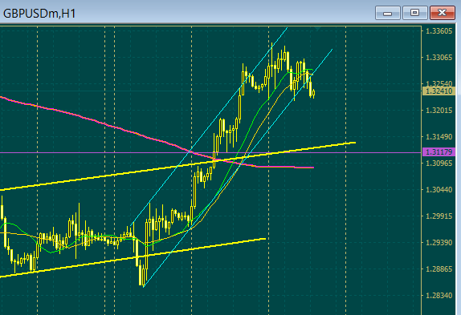Minimize the GBPUSDm,H1 chart window
Viewport: 461px width, 315px height.
(x=387, y=13)
